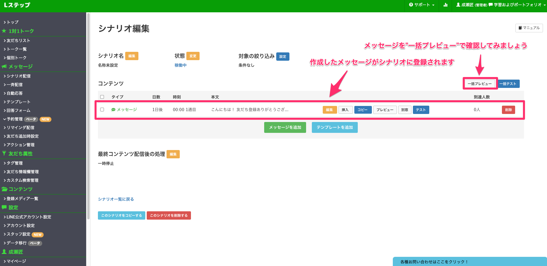Open the statistics chart icon in the top bar
The image size is (547, 266).
(x=446, y=5)
